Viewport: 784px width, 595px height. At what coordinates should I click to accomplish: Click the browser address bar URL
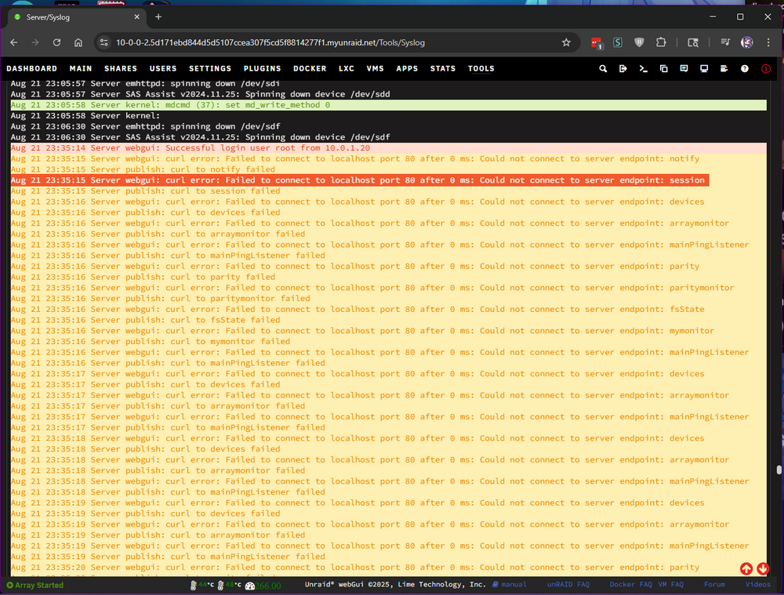[270, 42]
